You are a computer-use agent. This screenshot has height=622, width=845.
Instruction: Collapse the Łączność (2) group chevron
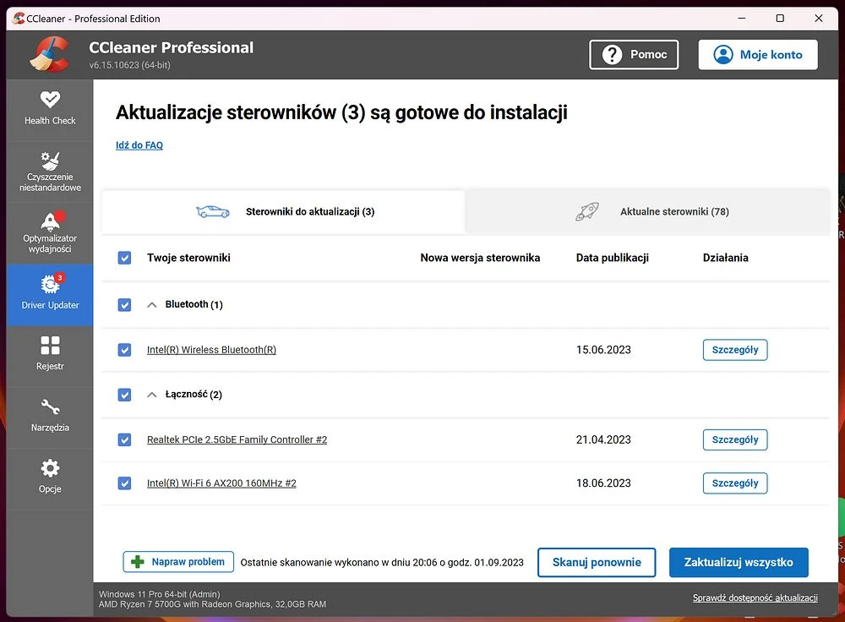(152, 395)
